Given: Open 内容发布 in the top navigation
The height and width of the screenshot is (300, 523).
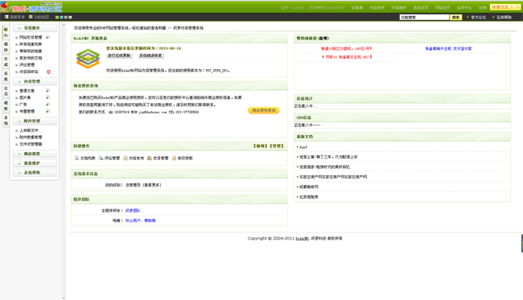Looking at the screenshot, I should pos(377,8).
